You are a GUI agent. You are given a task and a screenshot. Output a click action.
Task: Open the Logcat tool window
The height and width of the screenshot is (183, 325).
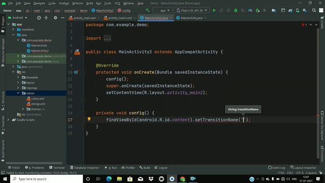[161, 168]
